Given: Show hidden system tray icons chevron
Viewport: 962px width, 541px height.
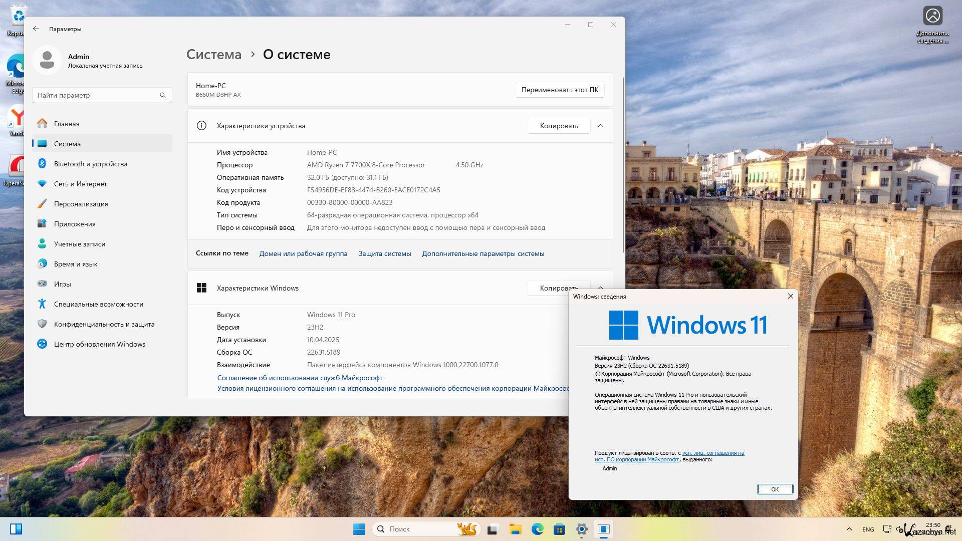Looking at the screenshot, I should [x=849, y=529].
